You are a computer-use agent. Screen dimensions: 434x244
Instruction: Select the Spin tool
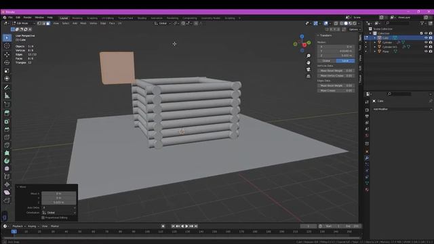click(7, 161)
